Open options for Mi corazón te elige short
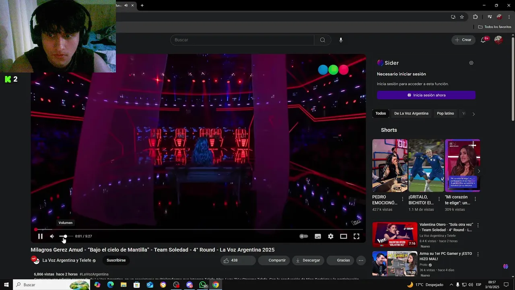515x290 pixels. tap(475, 199)
